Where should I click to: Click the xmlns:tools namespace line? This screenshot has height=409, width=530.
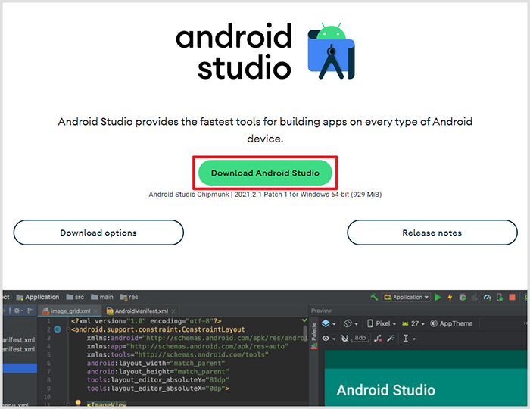coord(178,354)
